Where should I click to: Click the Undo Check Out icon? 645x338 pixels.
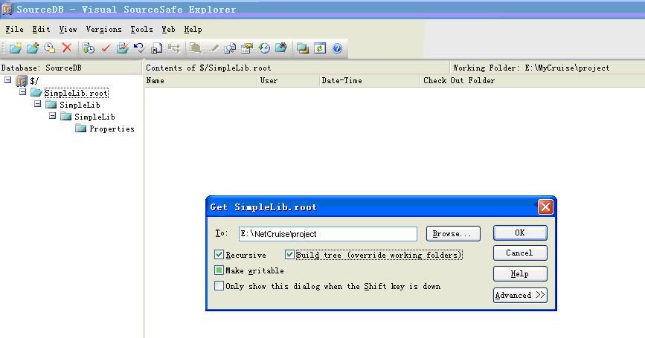coord(139,48)
